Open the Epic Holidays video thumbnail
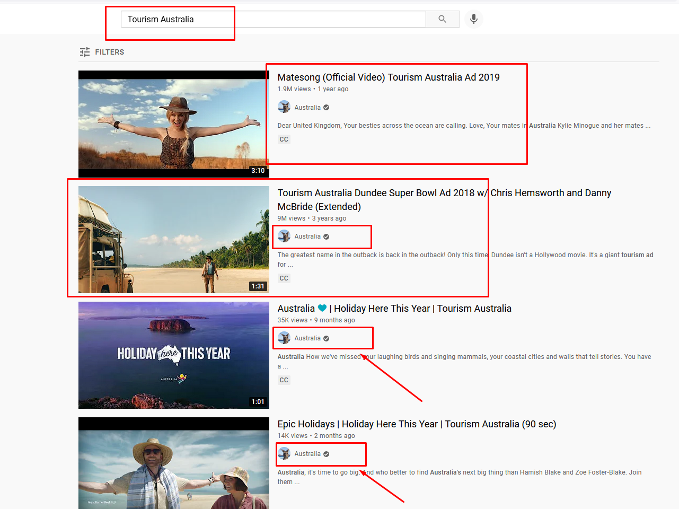Viewport: 679px width, 509px height. click(173, 463)
